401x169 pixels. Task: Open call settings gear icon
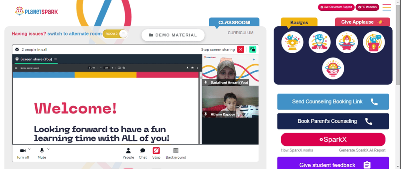coord(17,50)
